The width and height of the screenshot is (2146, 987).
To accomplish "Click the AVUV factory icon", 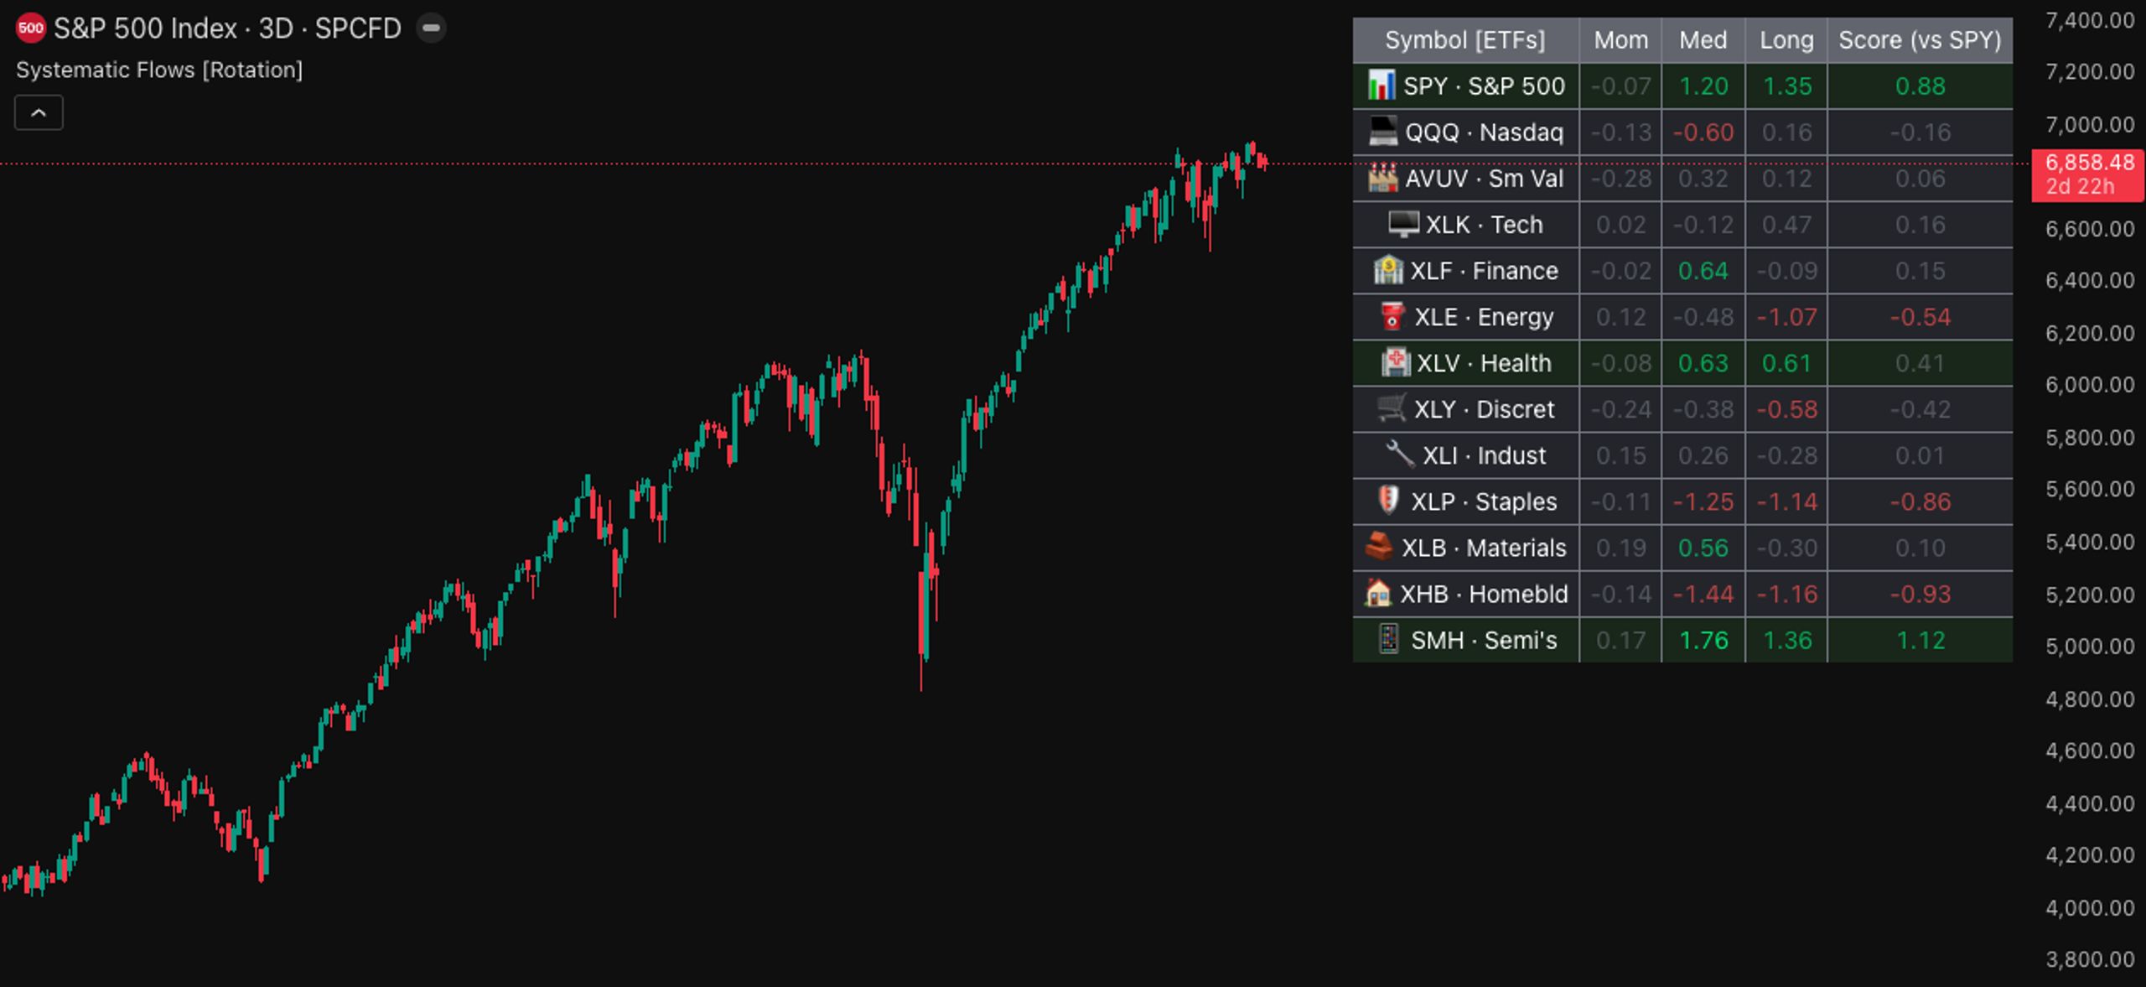I will pos(1383,178).
